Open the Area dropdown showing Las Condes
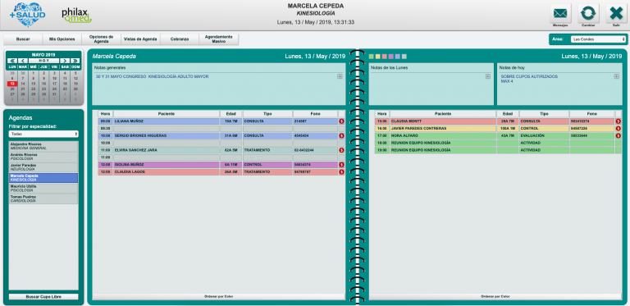Screen dimensions: 630x306 598,39
